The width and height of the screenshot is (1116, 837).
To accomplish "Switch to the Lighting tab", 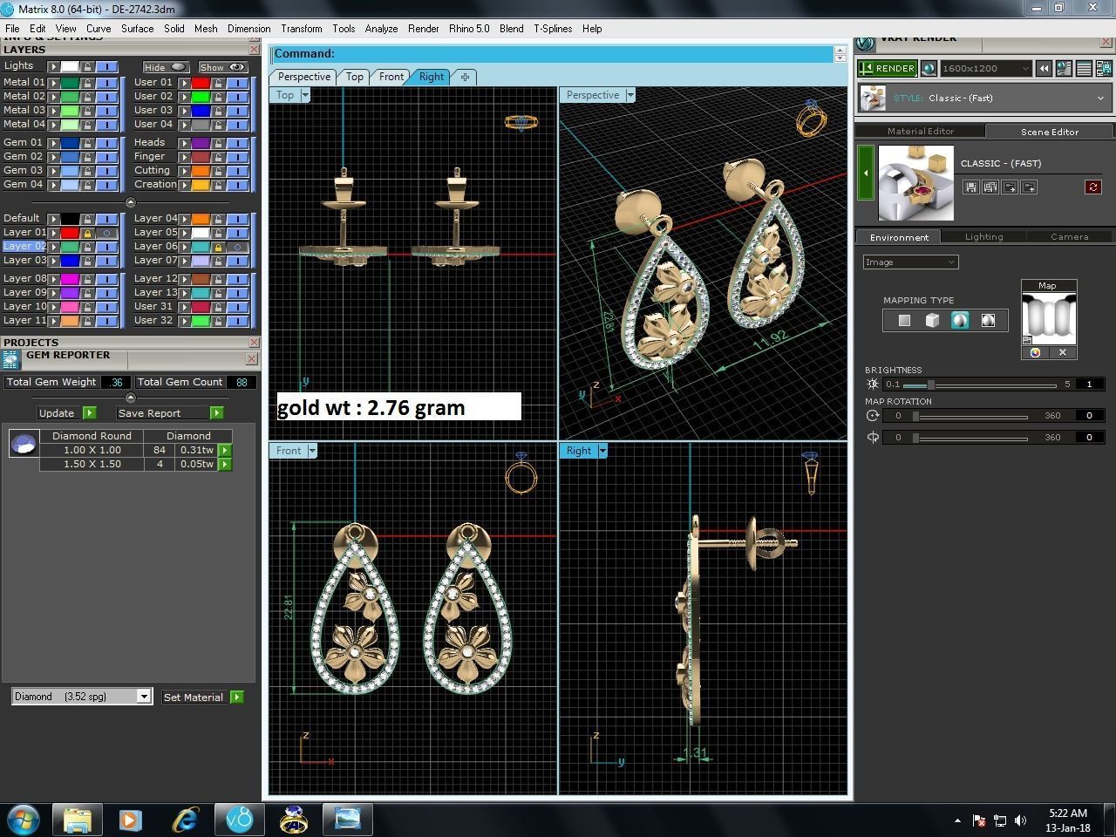I will pos(983,236).
